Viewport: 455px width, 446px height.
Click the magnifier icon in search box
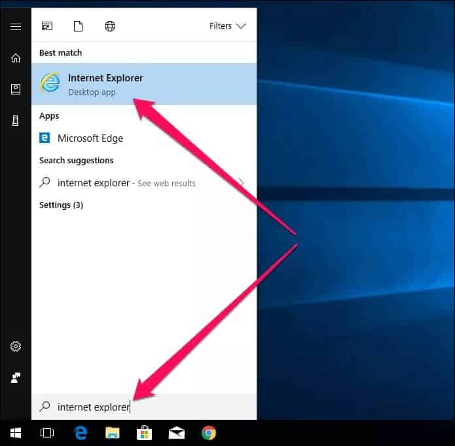pos(45,406)
